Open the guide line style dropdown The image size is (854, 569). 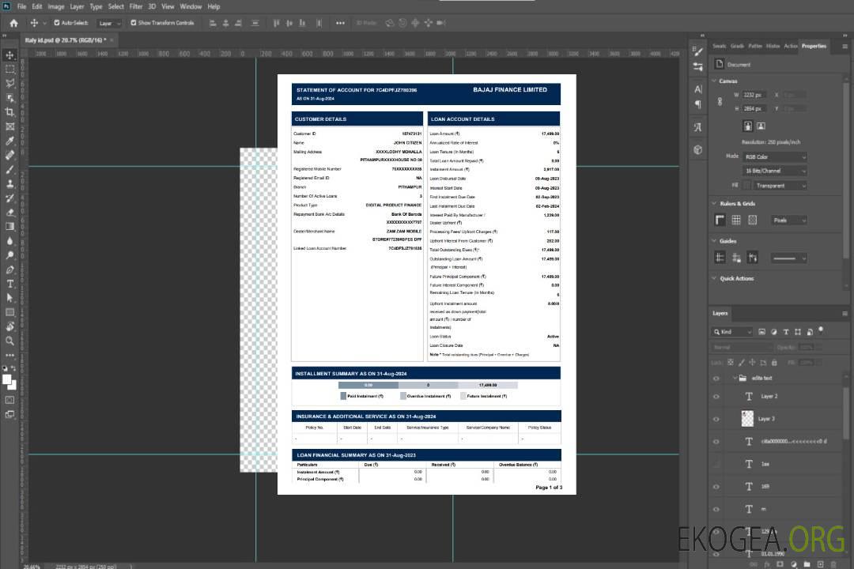pyautogui.click(x=788, y=258)
